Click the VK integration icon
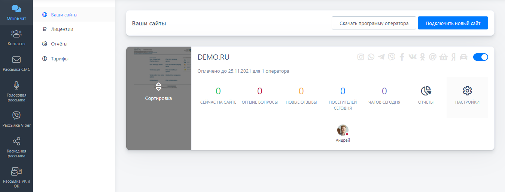 pyautogui.click(x=412, y=57)
